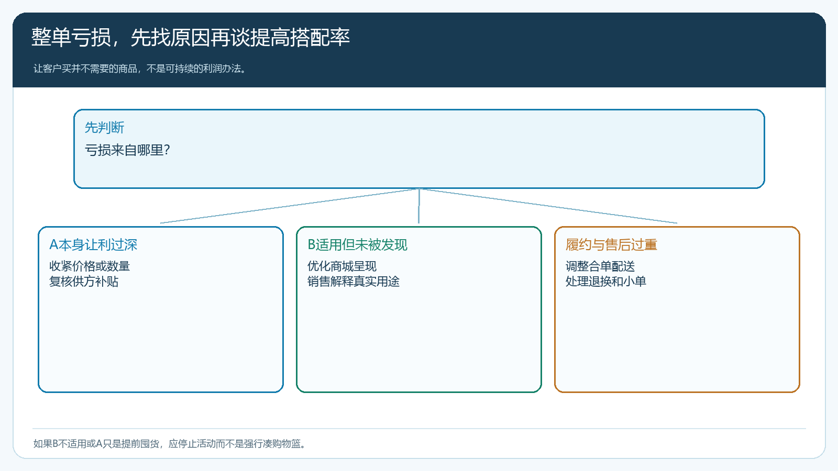Screen dimensions: 838x471
Task: Select the line 调整合单配送
Action: [600, 266]
